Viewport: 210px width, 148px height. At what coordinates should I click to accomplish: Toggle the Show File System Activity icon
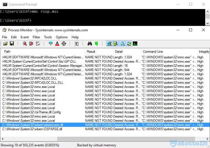[116, 44]
